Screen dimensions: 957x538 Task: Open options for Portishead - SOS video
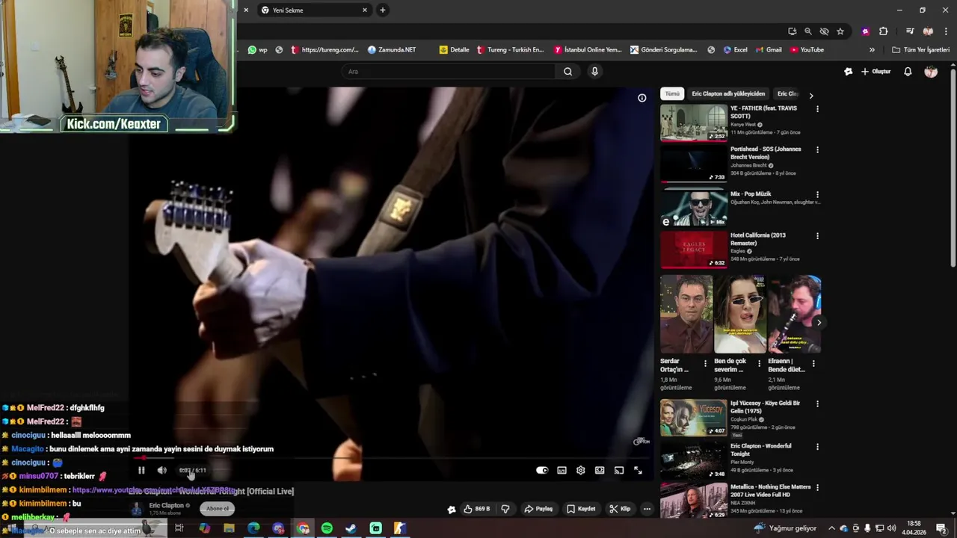817,149
